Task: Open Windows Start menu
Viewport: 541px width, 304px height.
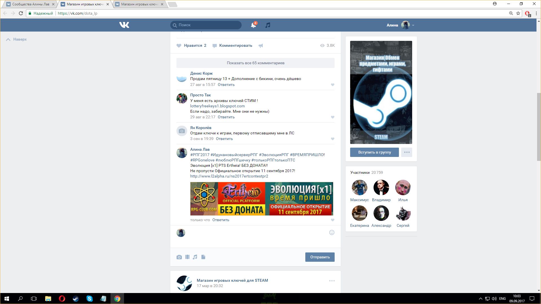Action: click(7, 299)
